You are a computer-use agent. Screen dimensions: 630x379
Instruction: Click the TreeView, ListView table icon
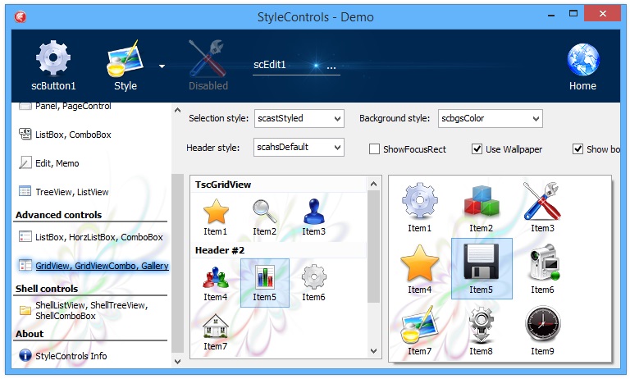(x=25, y=191)
